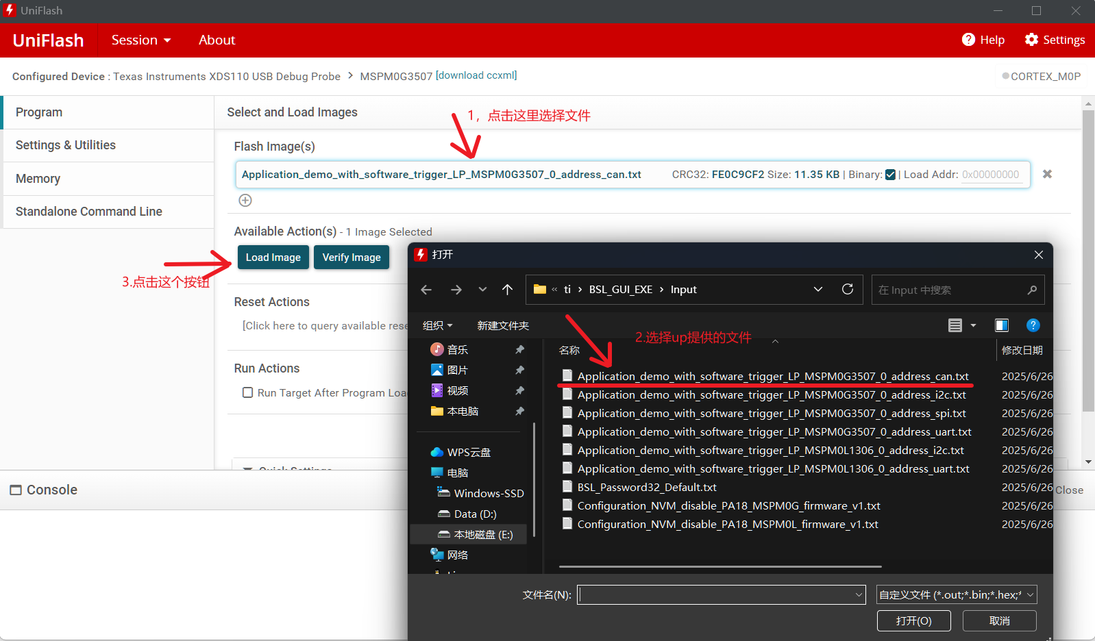Select 网络 in navigation pane
This screenshot has height=641, width=1095.
(x=450, y=555)
